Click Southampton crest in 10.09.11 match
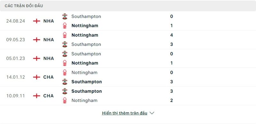The width and height of the screenshot is (256, 124). [65, 91]
